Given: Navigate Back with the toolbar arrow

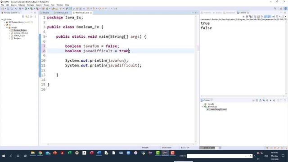Looking at the screenshot, I should tap(103, 9).
